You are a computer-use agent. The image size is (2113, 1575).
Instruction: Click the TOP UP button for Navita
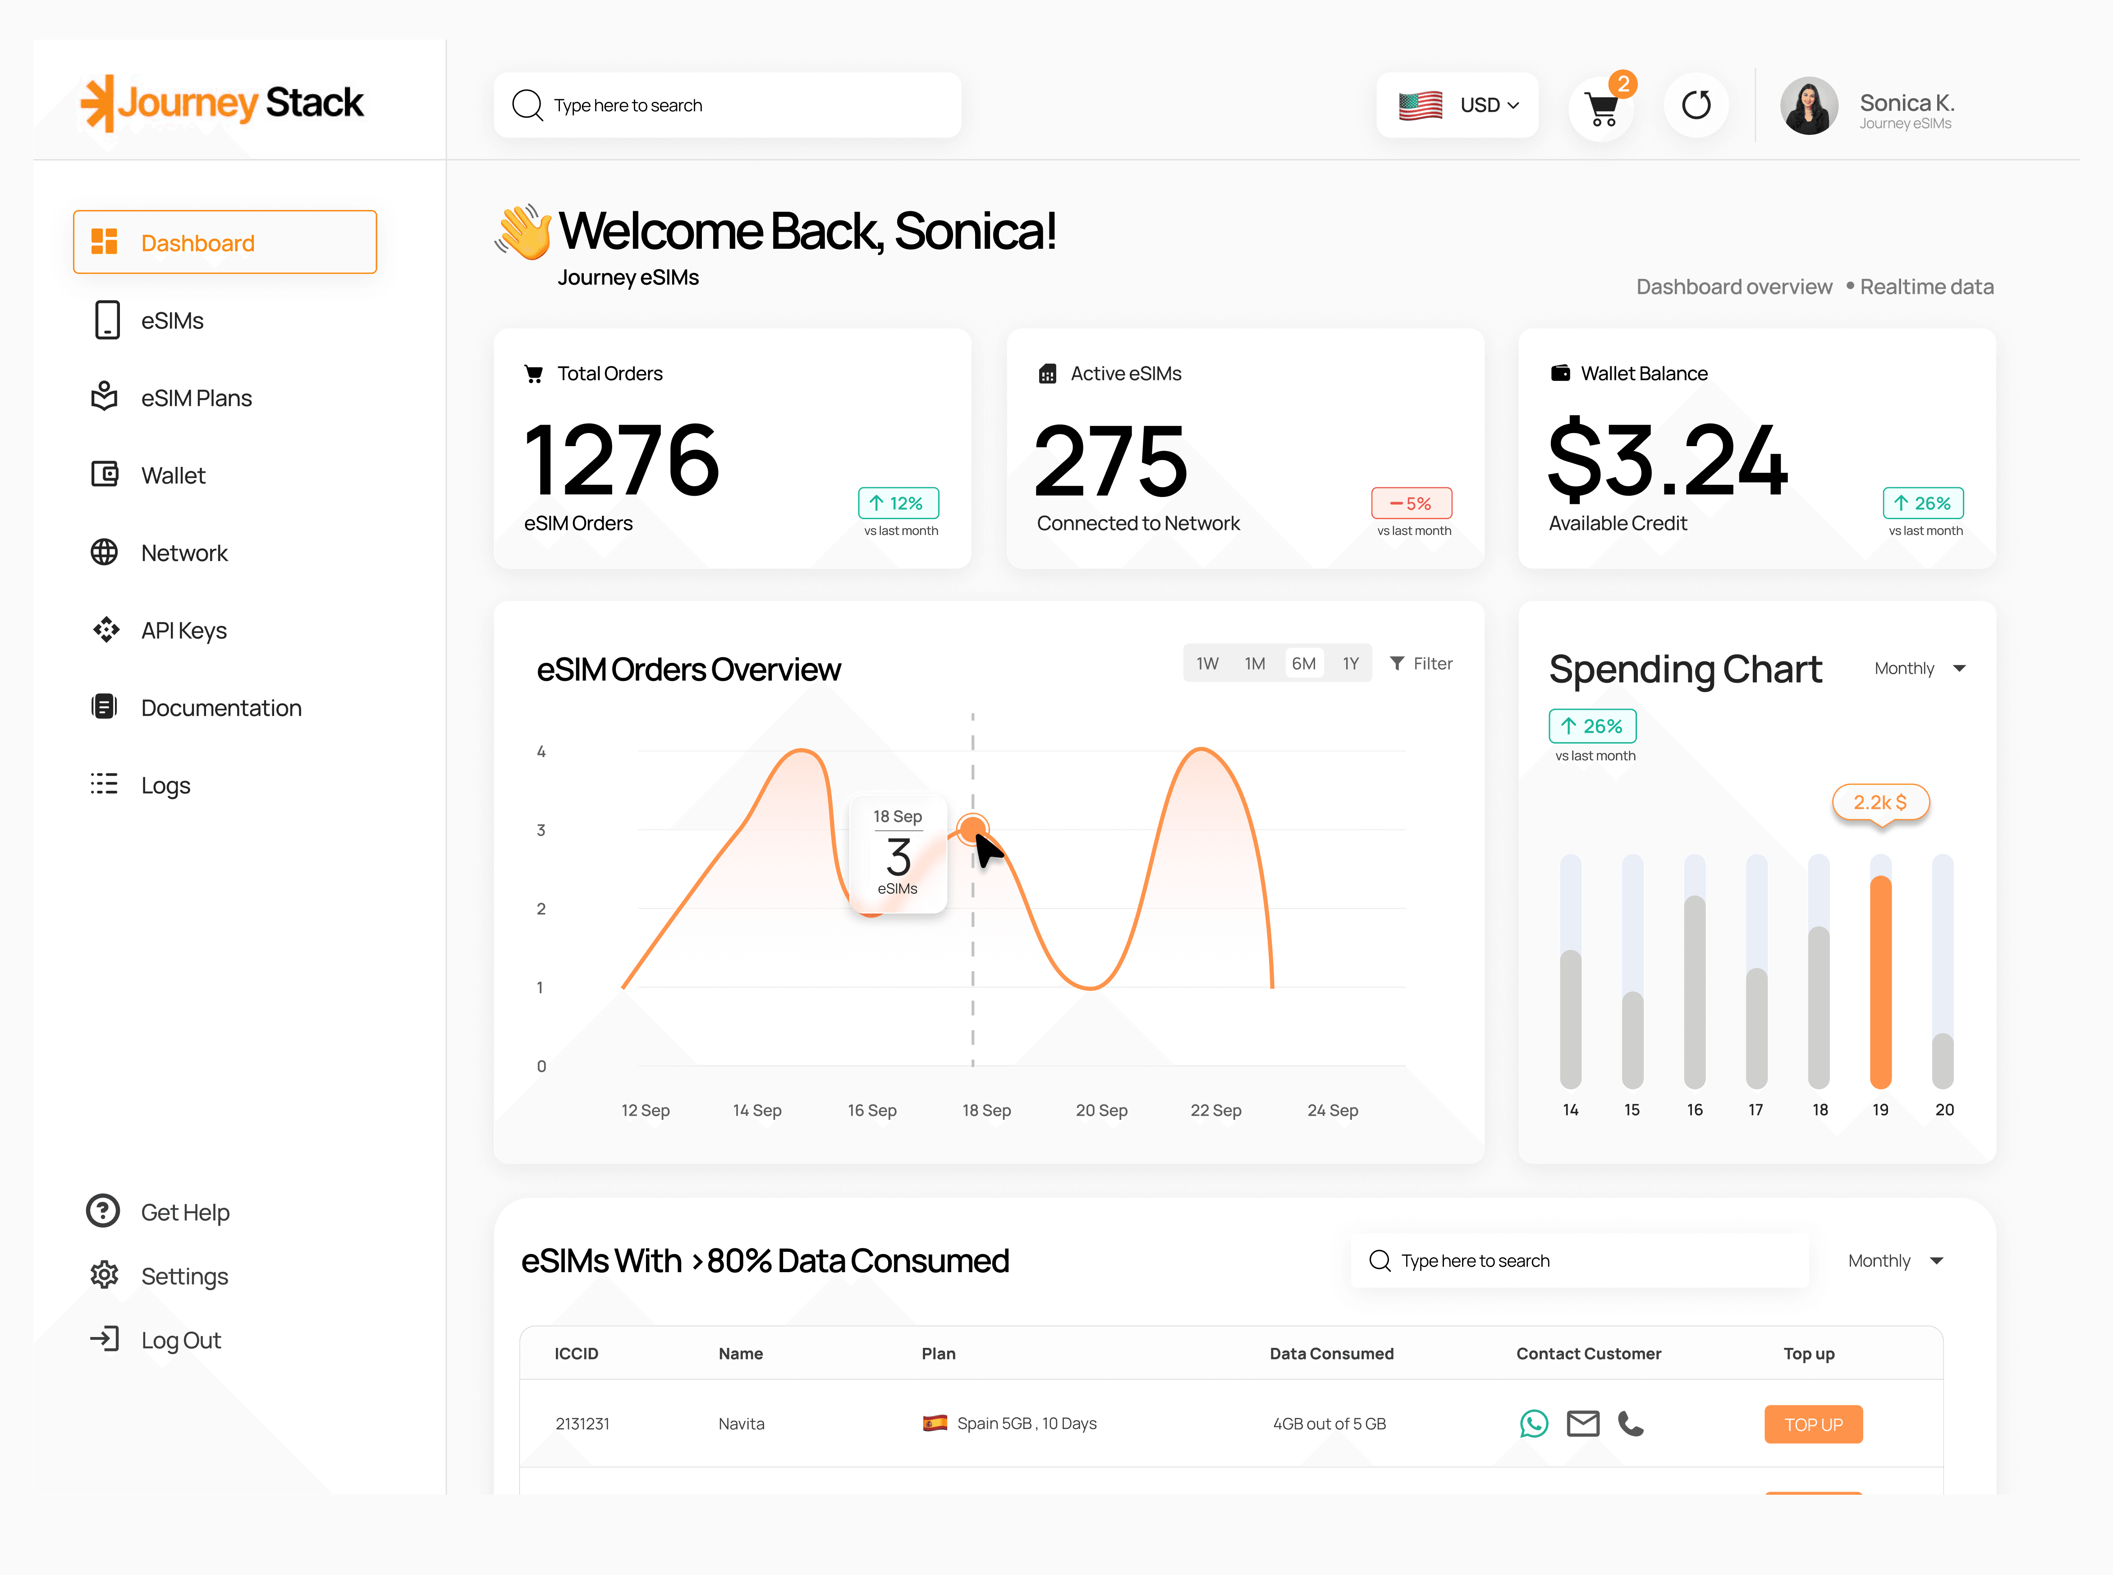click(1813, 1424)
